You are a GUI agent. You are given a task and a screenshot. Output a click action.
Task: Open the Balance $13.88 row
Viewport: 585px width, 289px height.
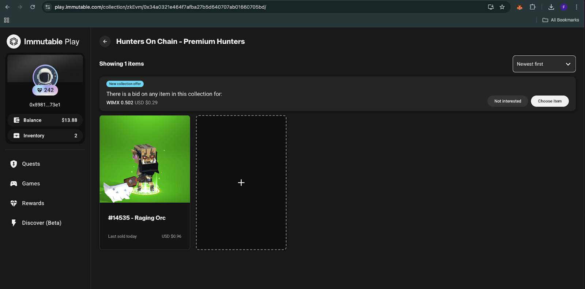[x=45, y=120]
